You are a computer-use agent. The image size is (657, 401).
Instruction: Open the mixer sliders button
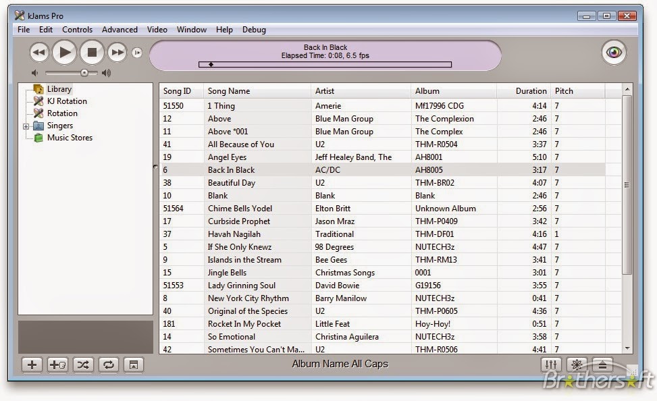[x=551, y=365]
